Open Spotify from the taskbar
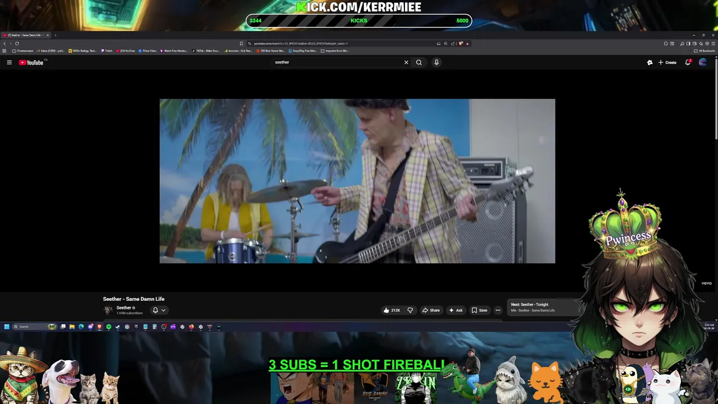Screen dimensions: 718x404 click(109, 327)
